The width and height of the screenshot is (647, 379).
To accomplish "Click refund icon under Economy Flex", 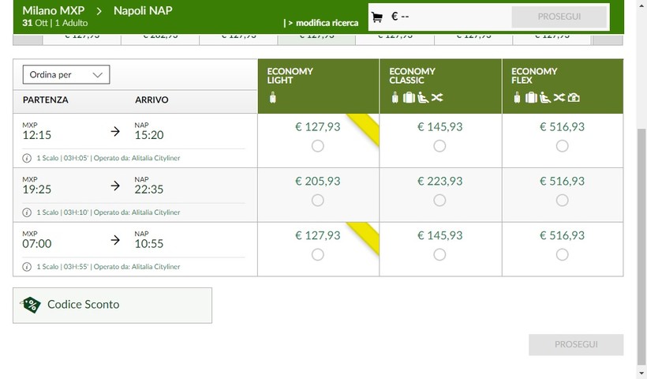I will 574,98.
